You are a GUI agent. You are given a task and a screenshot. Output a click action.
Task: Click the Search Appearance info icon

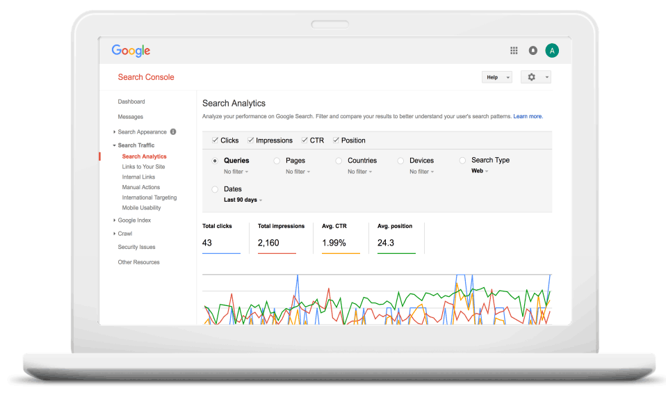pyautogui.click(x=173, y=131)
